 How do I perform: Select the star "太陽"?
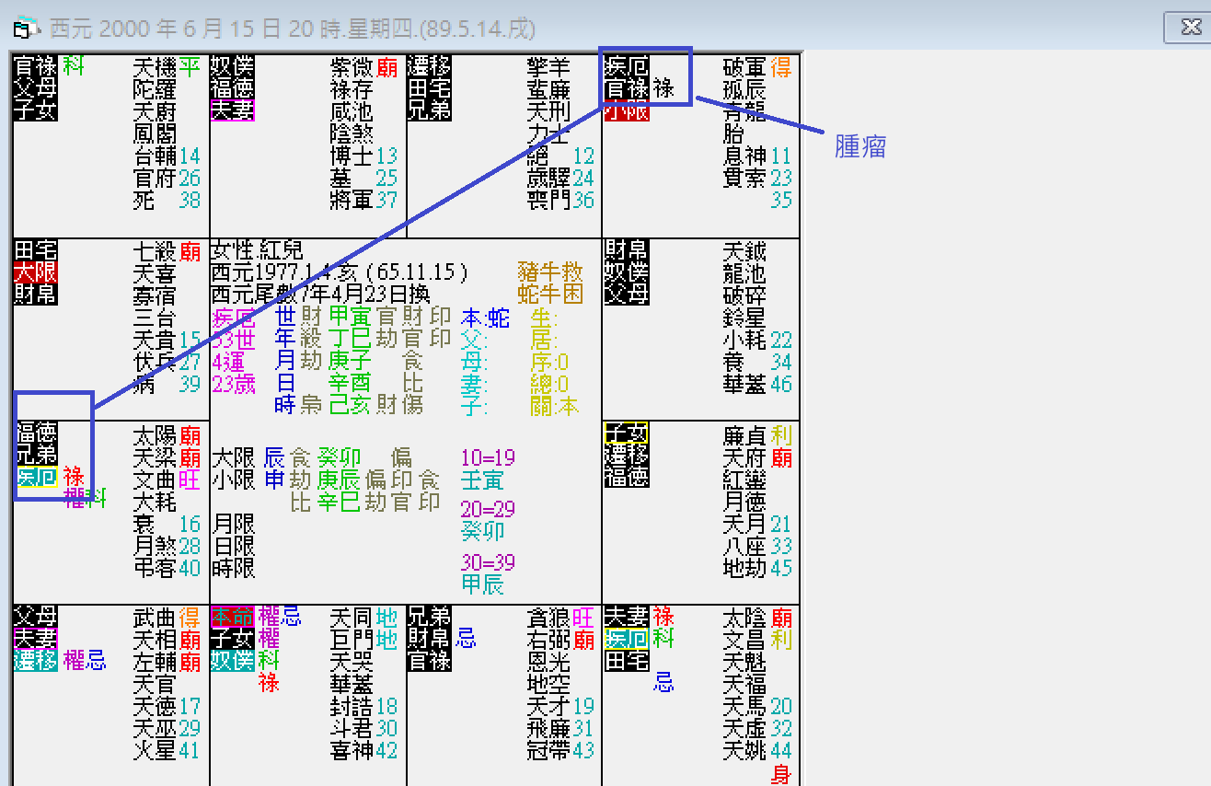coord(156,435)
